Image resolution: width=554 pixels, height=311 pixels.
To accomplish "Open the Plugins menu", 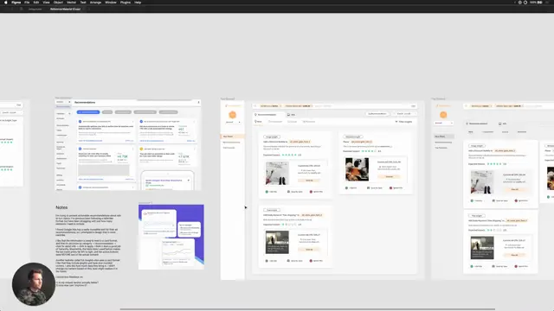I will tap(126, 3).
